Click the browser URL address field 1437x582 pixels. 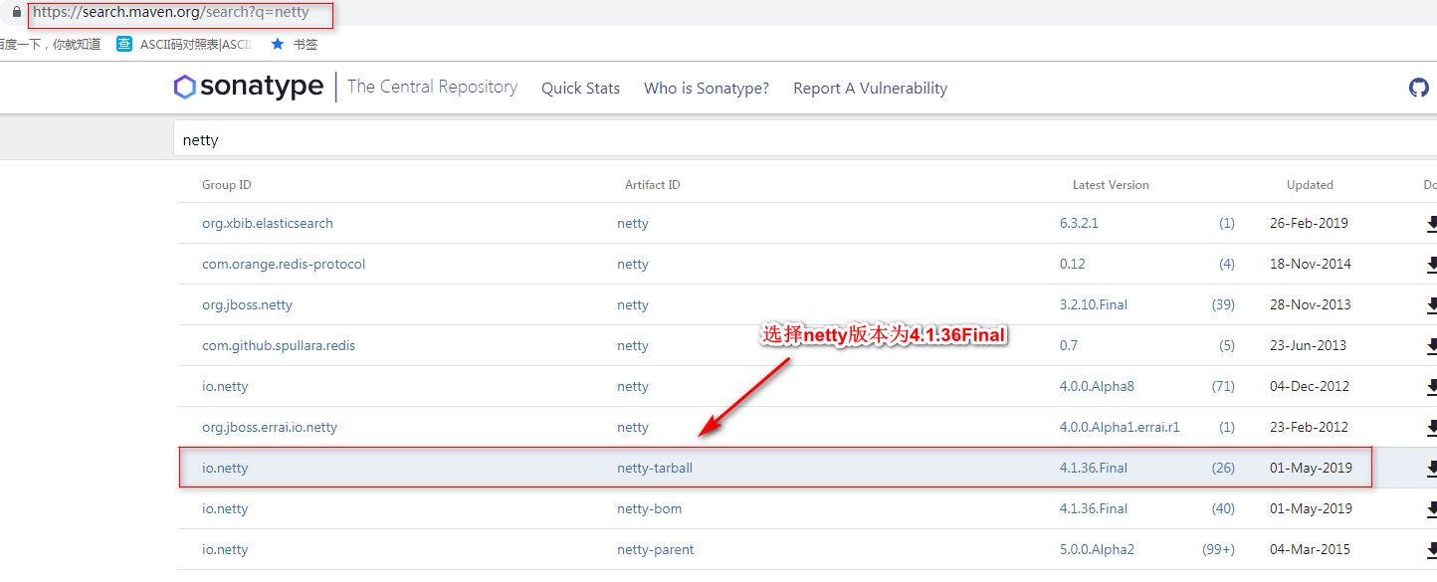point(171,13)
